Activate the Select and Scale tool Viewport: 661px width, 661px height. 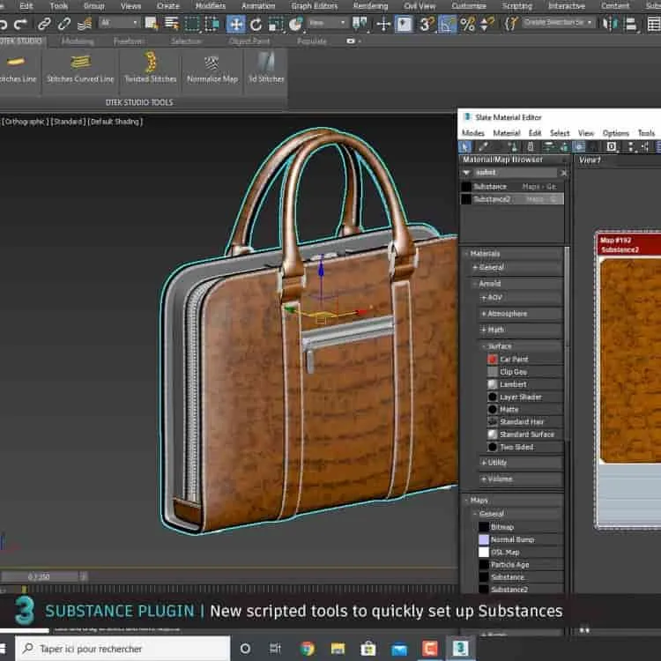(x=276, y=24)
